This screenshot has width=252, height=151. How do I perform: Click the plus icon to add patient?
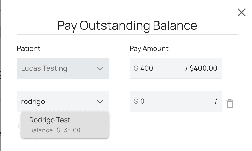pos(19,126)
